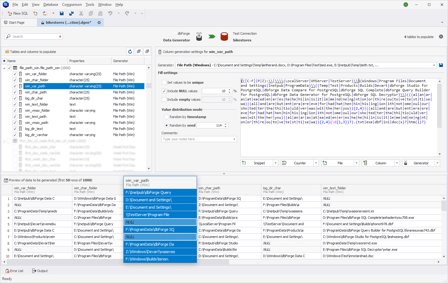Open the Snippet button dropdown arrow

pyautogui.click(x=276, y=163)
